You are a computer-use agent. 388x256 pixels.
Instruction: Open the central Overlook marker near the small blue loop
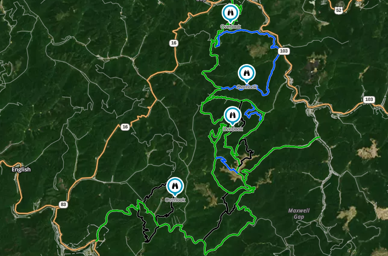tap(232, 115)
